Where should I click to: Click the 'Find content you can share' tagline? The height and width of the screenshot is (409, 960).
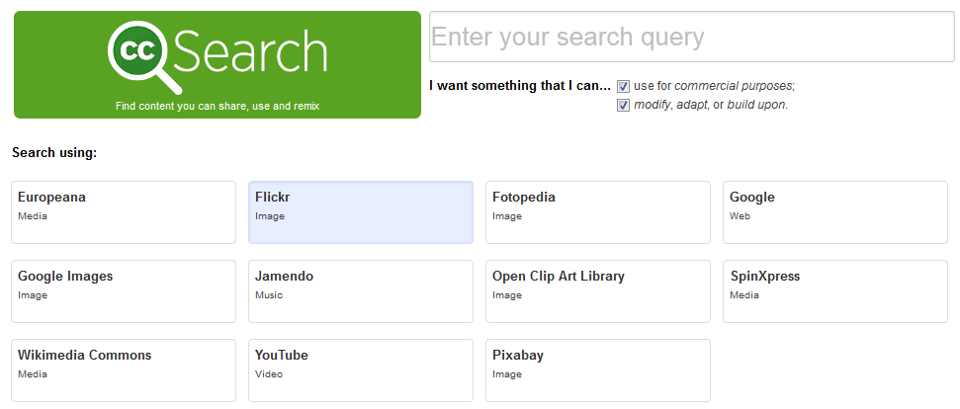[x=218, y=107]
